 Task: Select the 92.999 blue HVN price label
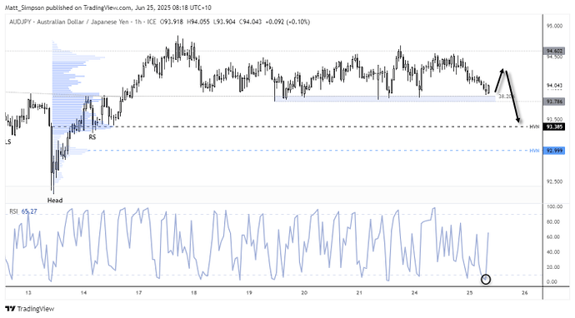pyautogui.click(x=553, y=151)
